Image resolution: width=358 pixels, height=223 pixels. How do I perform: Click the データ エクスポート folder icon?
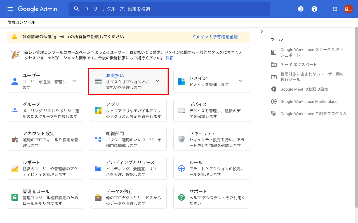(274, 65)
